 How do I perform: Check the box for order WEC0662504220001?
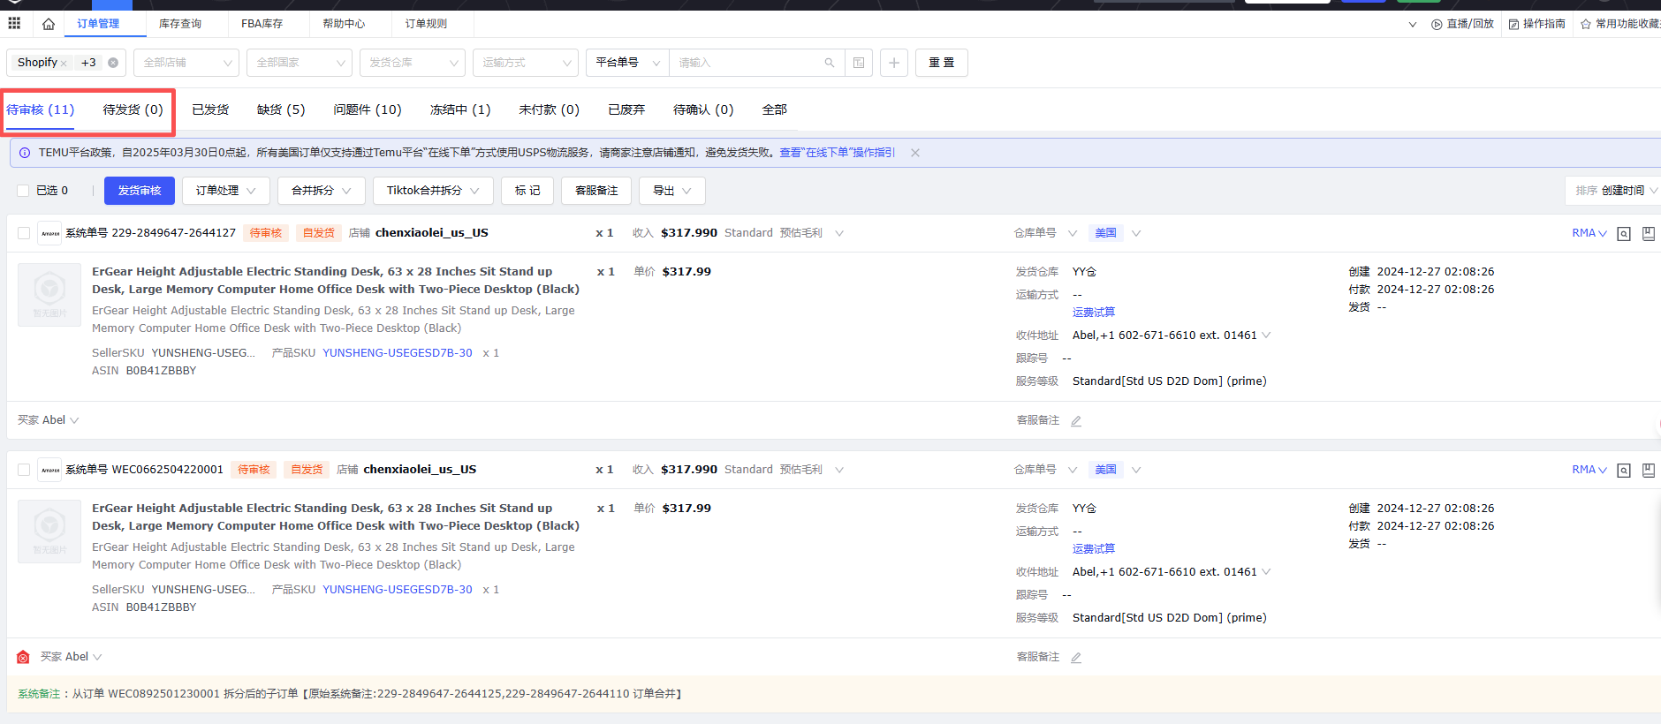click(x=24, y=470)
